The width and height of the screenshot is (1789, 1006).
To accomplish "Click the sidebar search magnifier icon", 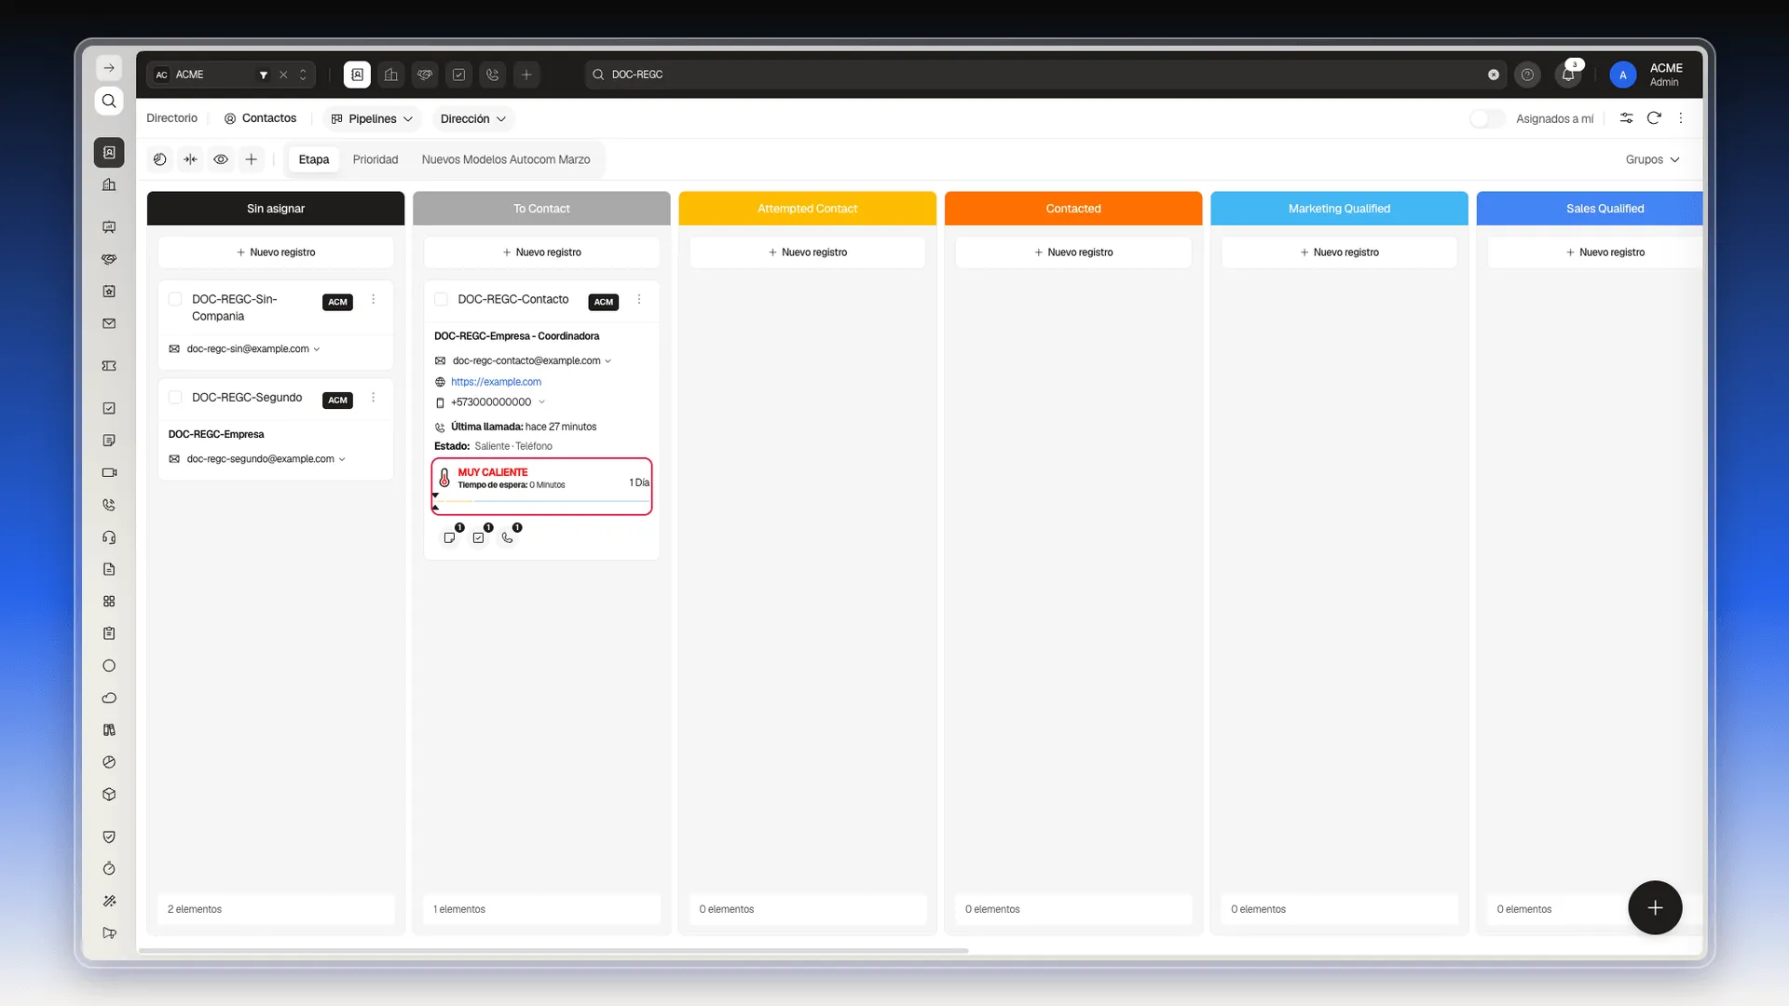I will (109, 101).
